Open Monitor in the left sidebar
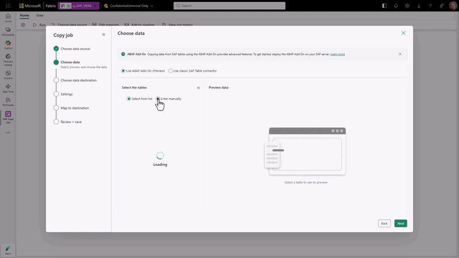 pyautogui.click(x=8, y=75)
